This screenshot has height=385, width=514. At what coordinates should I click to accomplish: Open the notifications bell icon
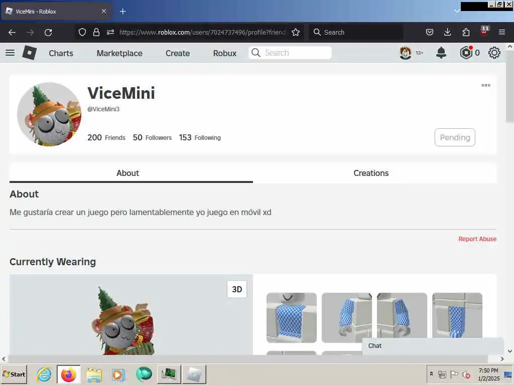(441, 53)
